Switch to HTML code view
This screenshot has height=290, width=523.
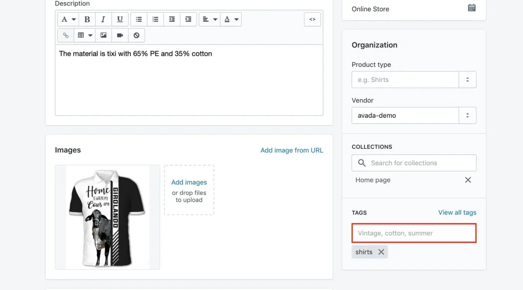click(312, 19)
